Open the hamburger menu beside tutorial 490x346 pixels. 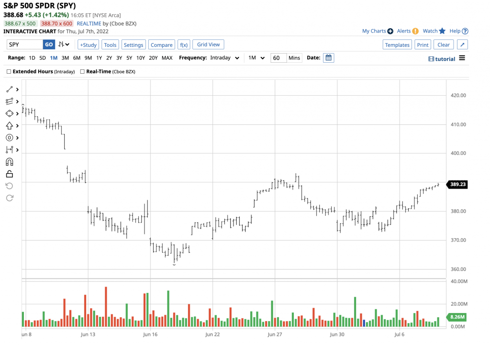(462, 58)
